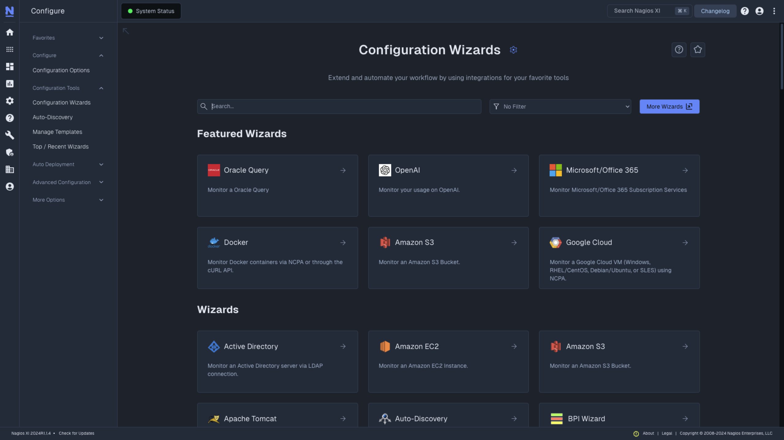This screenshot has height=440, width=784.
Task: Click the Oracle Query wizard icon
Action: pyautogui.click(x=214, y=170)
